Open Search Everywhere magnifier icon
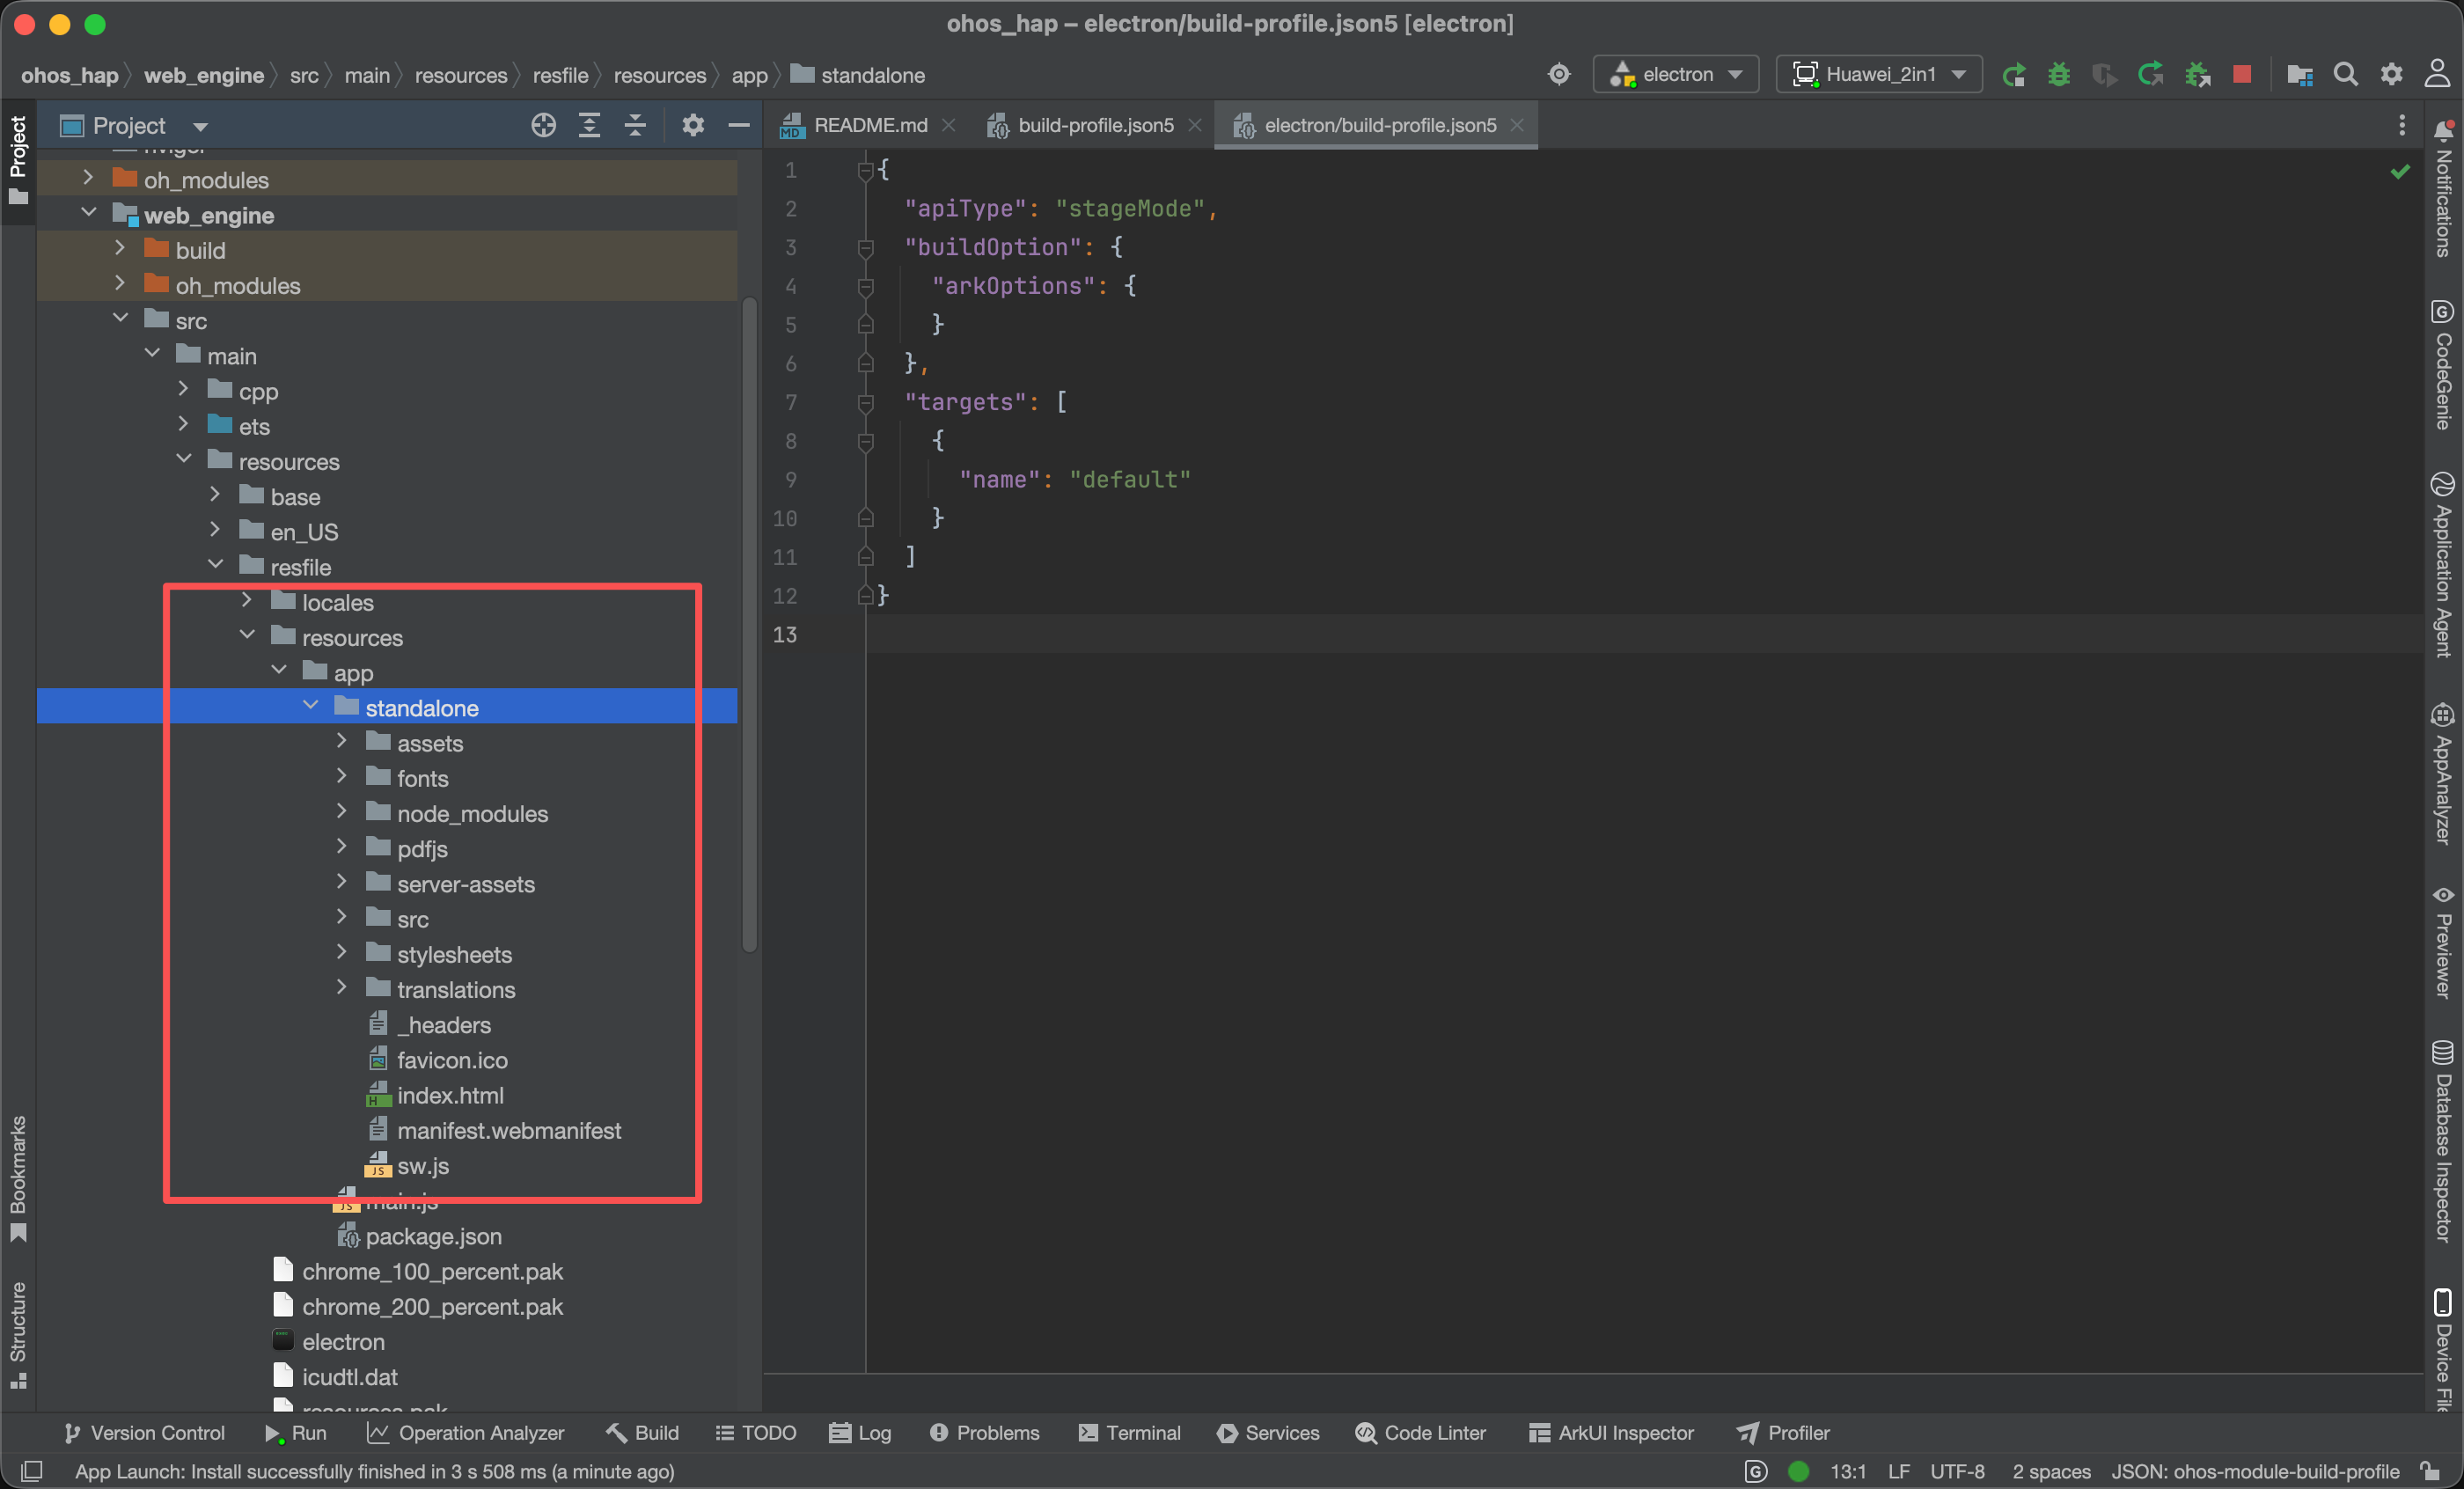 2345,75
